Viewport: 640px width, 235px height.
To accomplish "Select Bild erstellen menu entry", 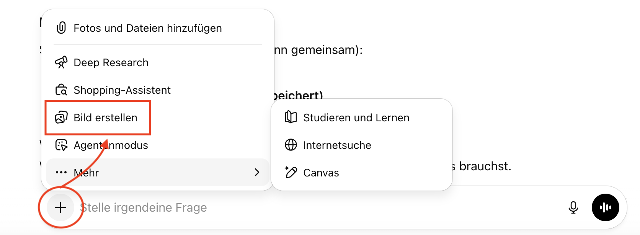I will click(x=105, y=117).
